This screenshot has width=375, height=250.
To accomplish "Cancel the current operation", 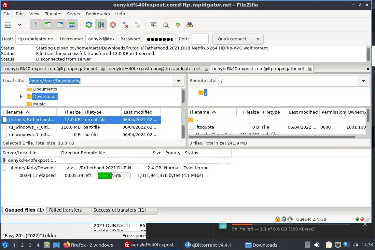I will point(113,25).
